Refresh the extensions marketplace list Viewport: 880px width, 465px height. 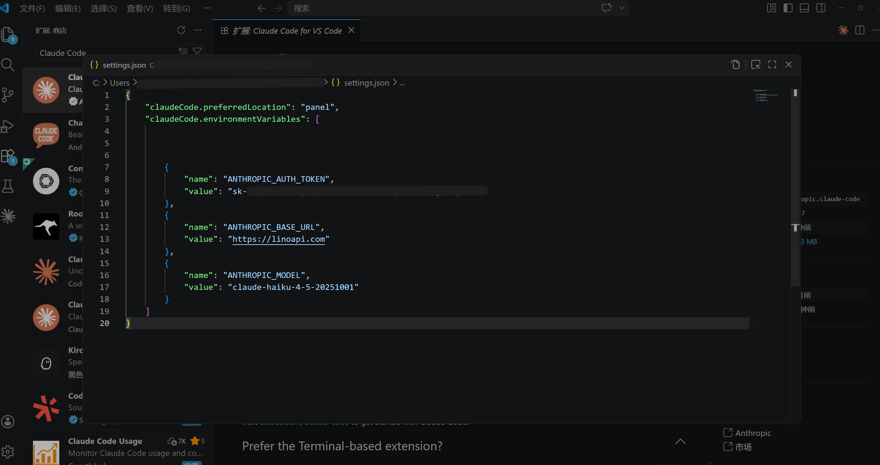pyautogui.click(x=181, y=30)
